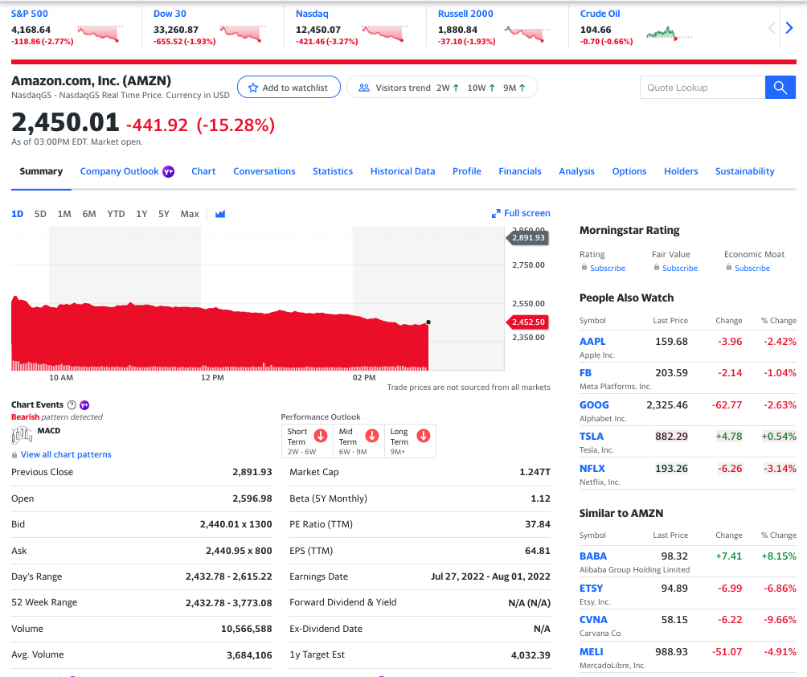This screenshot has width=807, height=677.
Task: Click the lock icon beside Fair Value Subscribe
Action: coord(657,267)
